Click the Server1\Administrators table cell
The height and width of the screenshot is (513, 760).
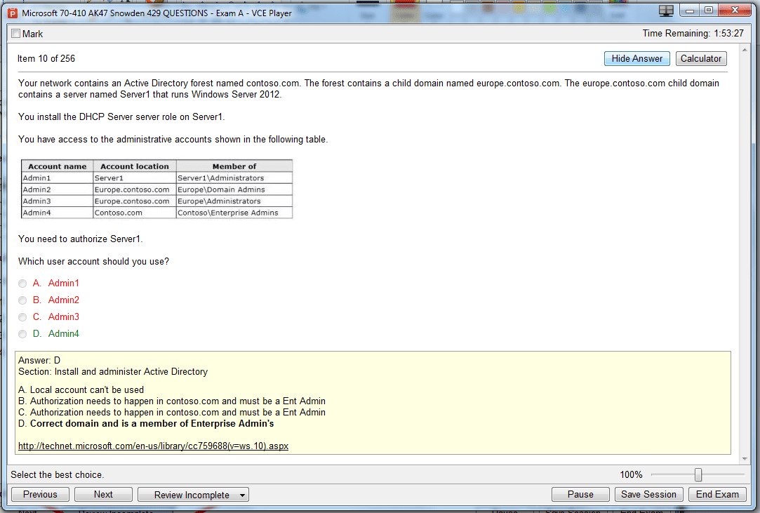pos(234,178)
